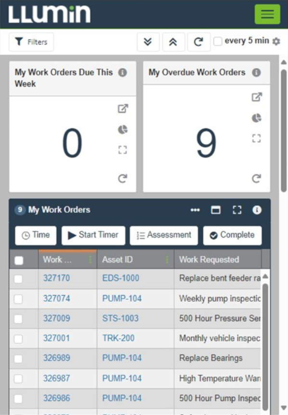This screenshot has width=288, height=415.
Task: Open the Assessment button
Action: pyautogui.click(x=164, y=235)
